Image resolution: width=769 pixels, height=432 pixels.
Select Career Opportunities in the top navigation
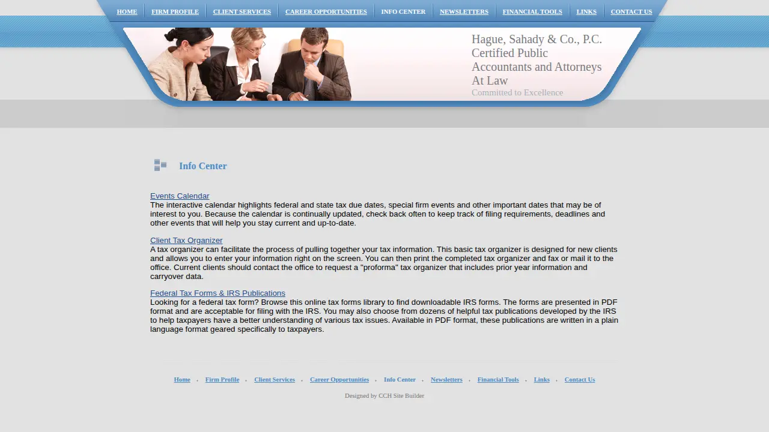pyautogui.click(x=326, y=11)
